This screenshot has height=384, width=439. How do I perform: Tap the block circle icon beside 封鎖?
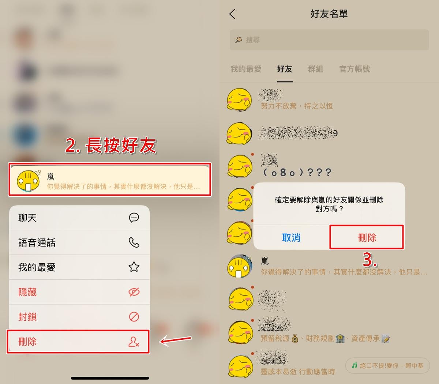coord(134,317)
